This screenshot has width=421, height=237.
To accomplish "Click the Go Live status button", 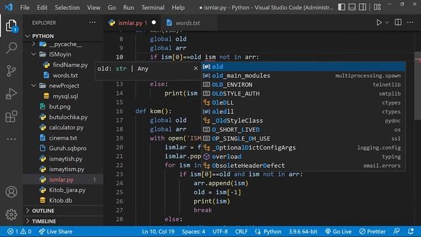I will click(x=338, y=231).
